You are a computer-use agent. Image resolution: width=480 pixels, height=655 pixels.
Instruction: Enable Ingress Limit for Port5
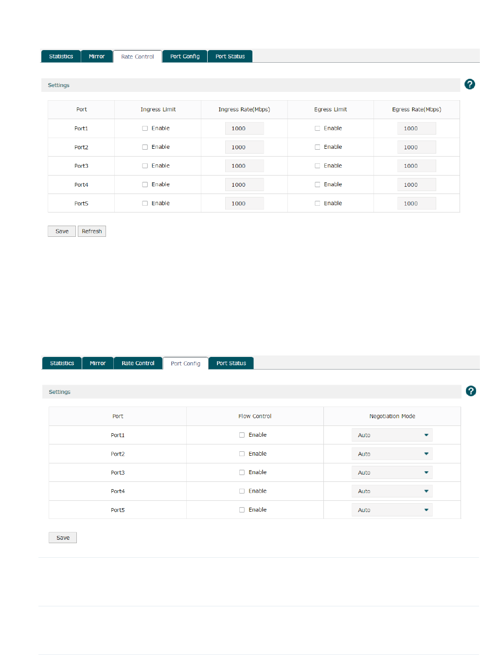pyautogui.click(x=145, y=203)
